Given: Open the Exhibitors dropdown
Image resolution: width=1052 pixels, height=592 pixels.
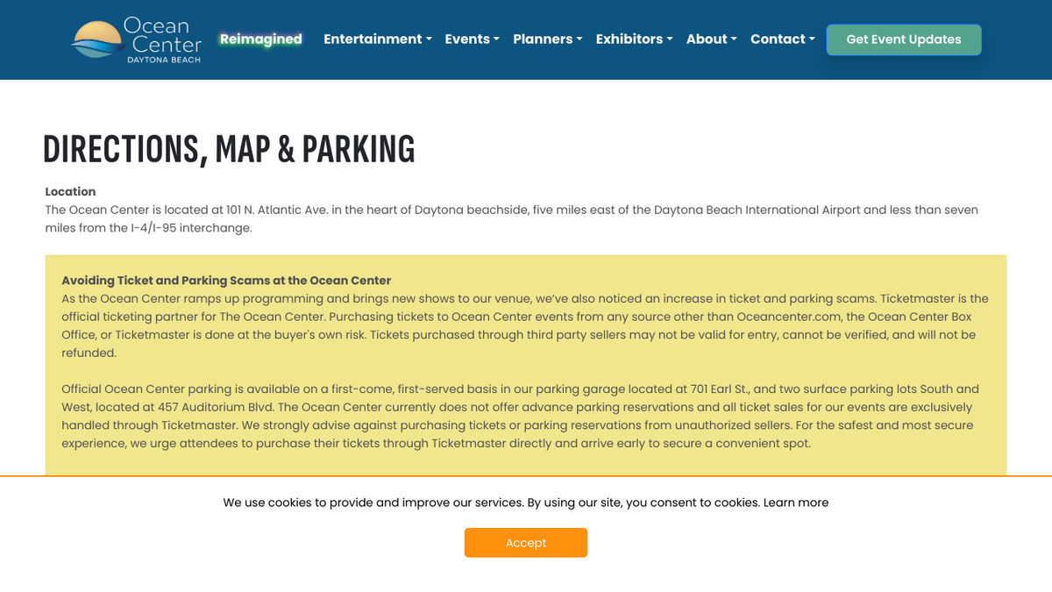Looking at the screenshot, I should point(629,39).
